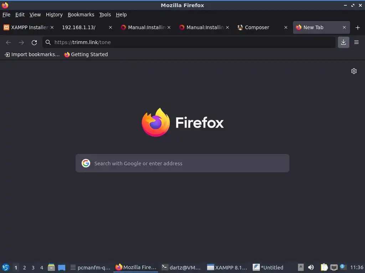Switch to the *Untitled editor window
This screenshot has height=273, width=365.
coord(268,267)
